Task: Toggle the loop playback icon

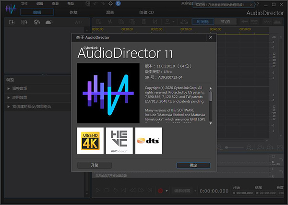Action: tap(115, 190)
